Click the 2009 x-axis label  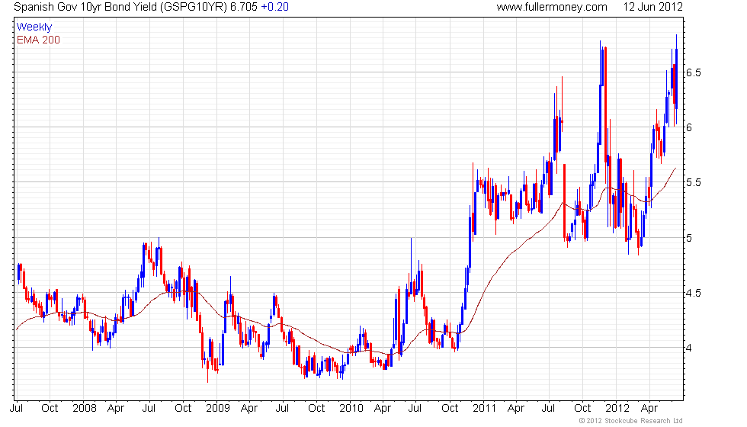[x=218, y=409]
